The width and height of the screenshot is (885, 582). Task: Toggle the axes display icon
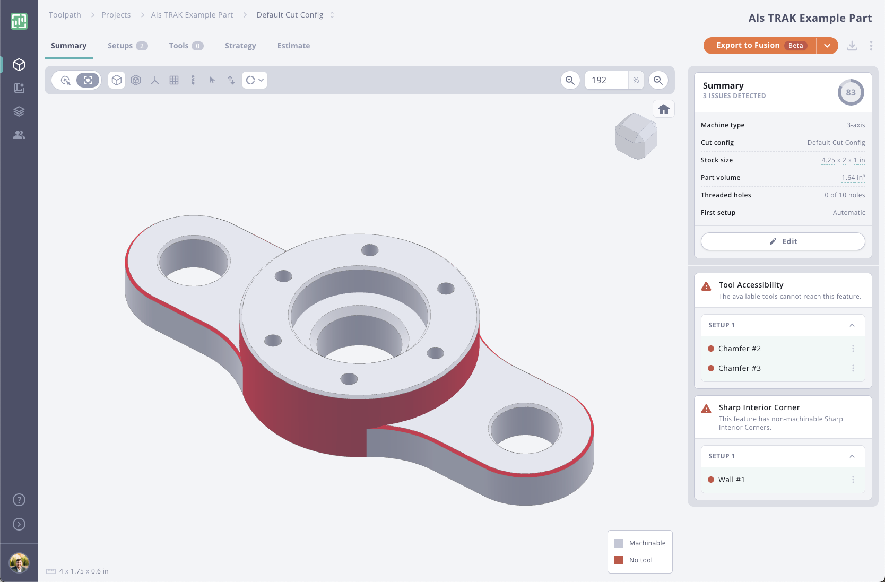pos(155,80)
